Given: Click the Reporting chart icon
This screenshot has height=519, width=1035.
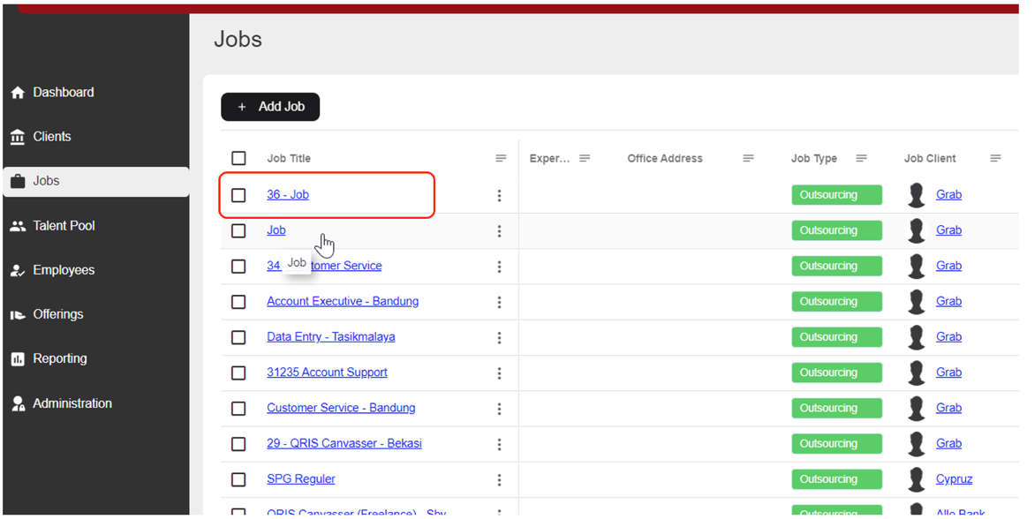Looking at the screenshot, I should pos(18,359).
